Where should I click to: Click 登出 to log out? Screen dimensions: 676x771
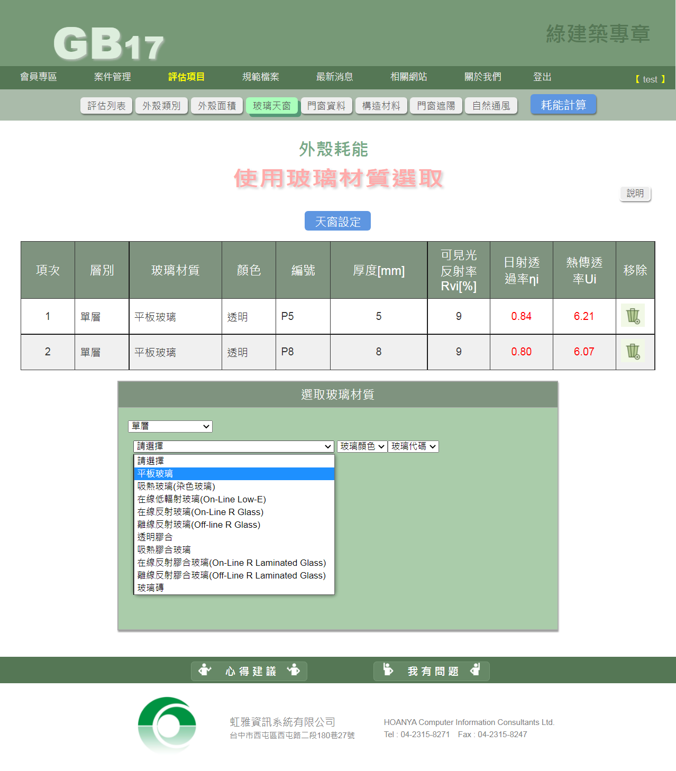point(542,77)
